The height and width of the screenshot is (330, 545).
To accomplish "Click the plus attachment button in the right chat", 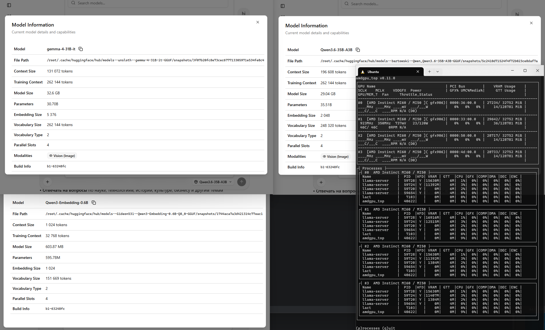I will (321, 182).
